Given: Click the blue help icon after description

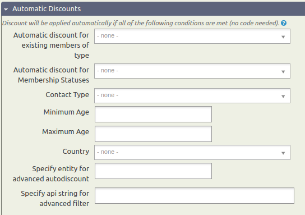Looking at the screenshot, I should [284, 23].
